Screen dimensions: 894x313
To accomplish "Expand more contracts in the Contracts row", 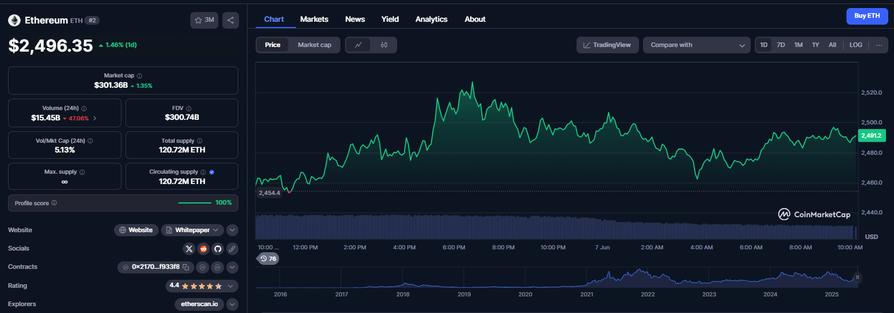I will (232, 267).
